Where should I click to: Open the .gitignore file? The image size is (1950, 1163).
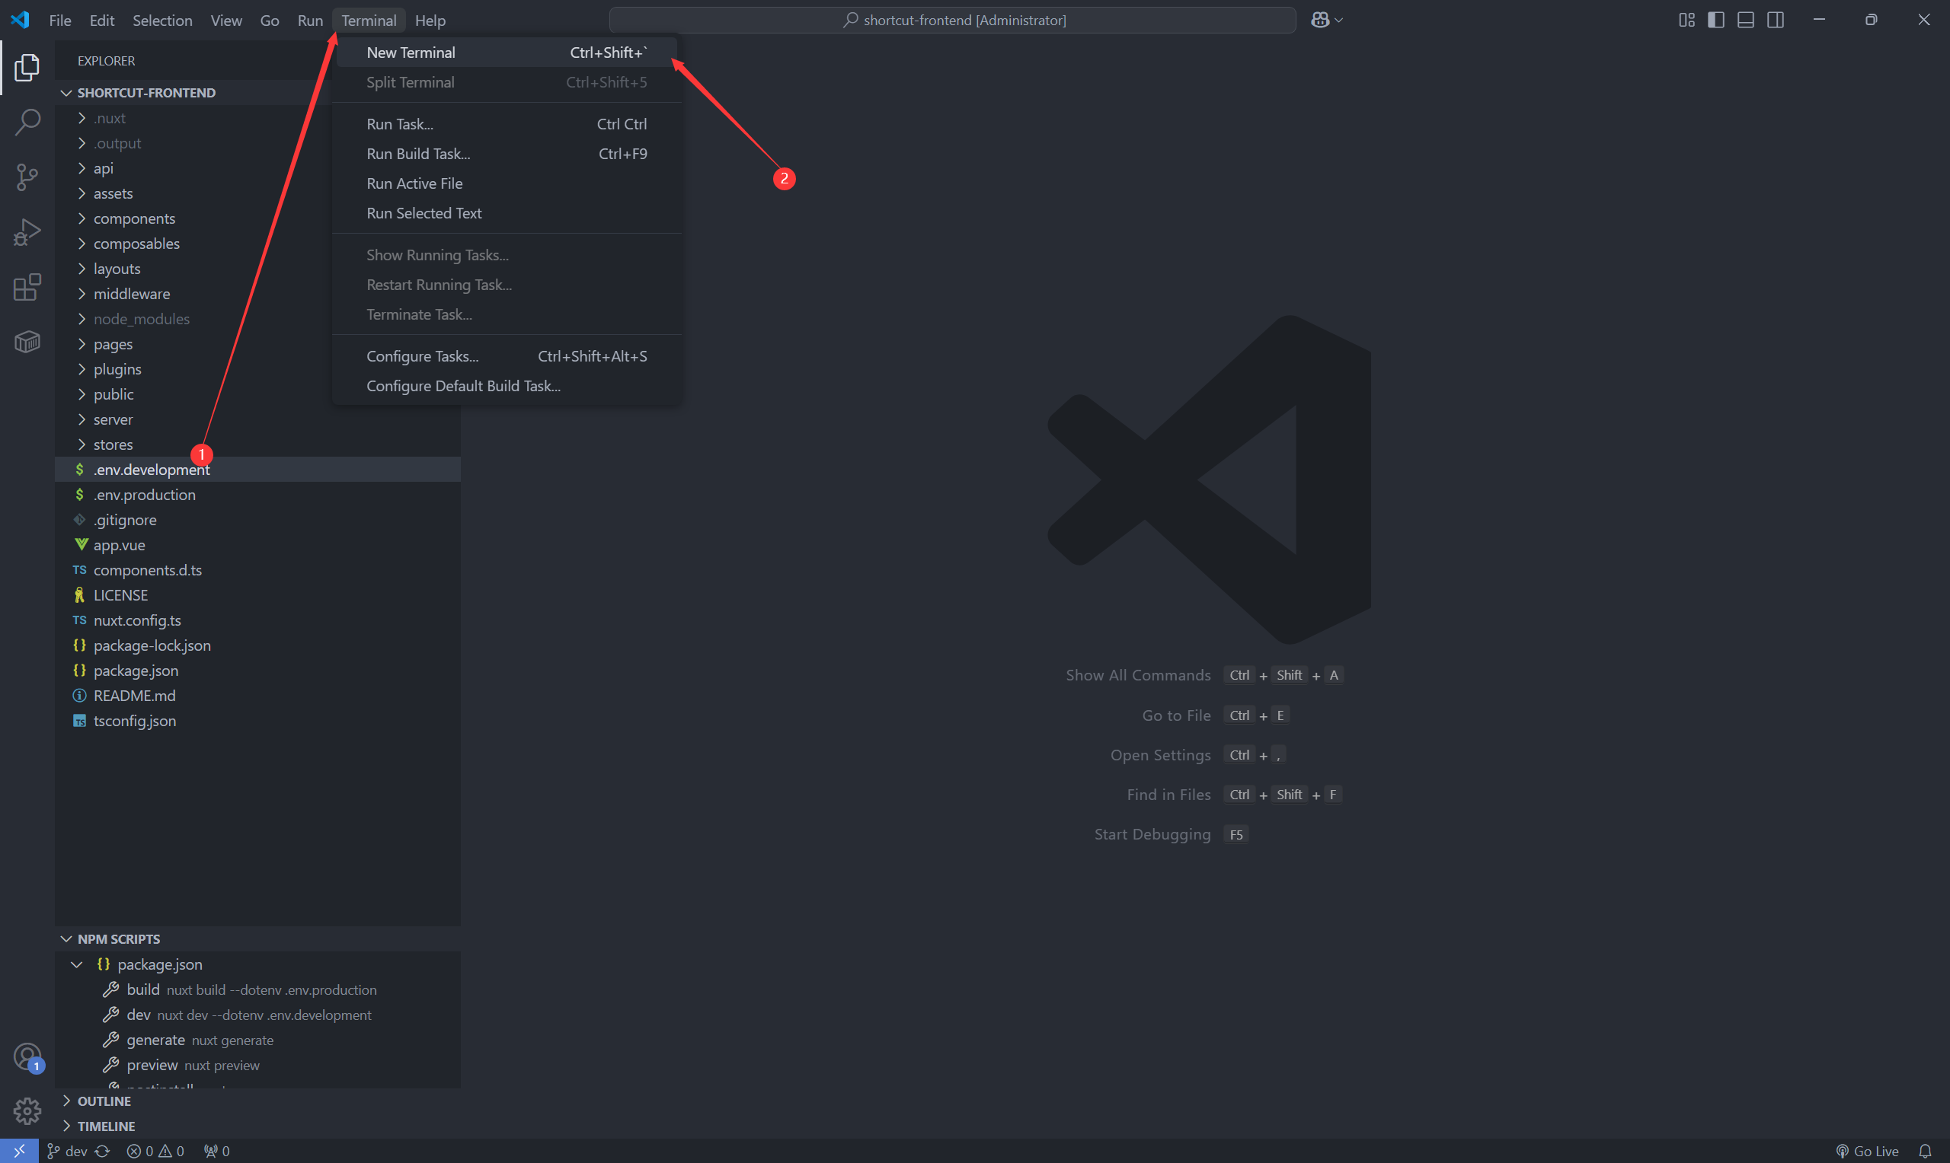click(x=258, y=520)
